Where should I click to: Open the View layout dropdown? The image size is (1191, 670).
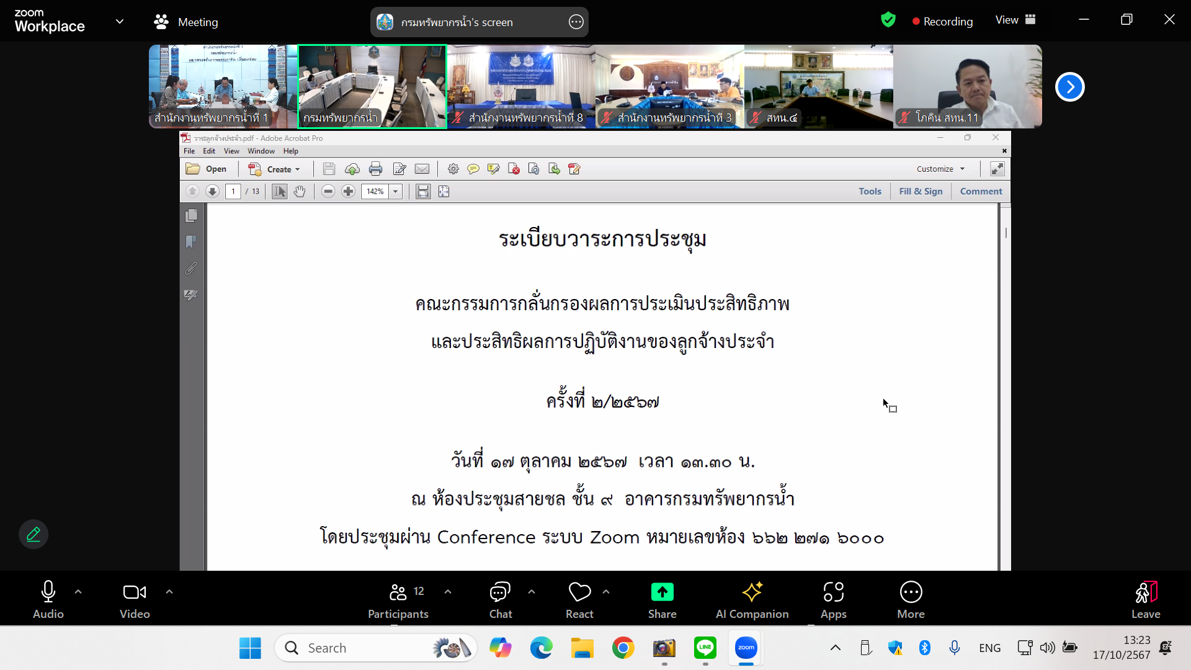click(1015, 20)
